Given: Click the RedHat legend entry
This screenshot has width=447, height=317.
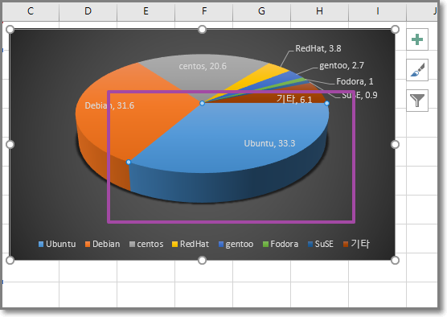Looking at the screenshot, I should click(x=191, y=245).
